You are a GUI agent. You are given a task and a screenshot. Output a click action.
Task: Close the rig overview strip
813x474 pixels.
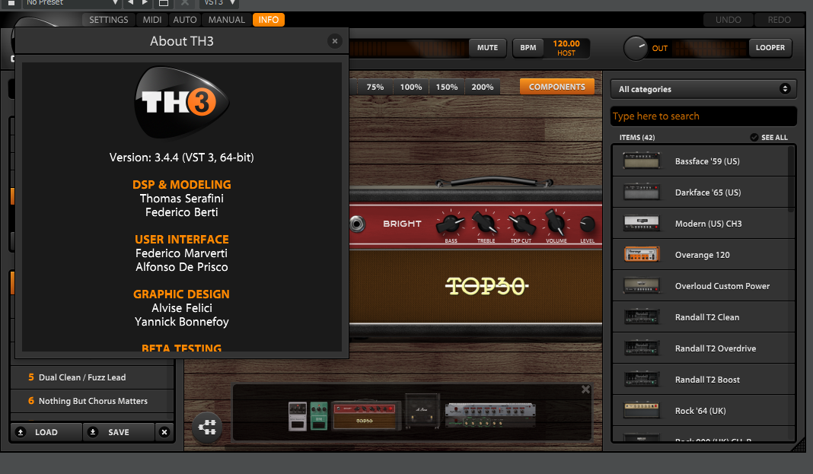click(x=585, y=390)
